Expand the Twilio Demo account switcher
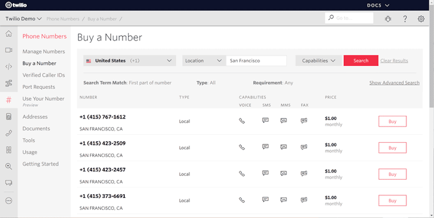Image resolution: width=434 pixels, height=218 pixels. (x=23, y=19)
